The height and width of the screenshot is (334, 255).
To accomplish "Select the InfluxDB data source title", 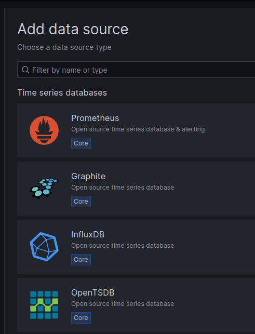I will pos(88,234).
